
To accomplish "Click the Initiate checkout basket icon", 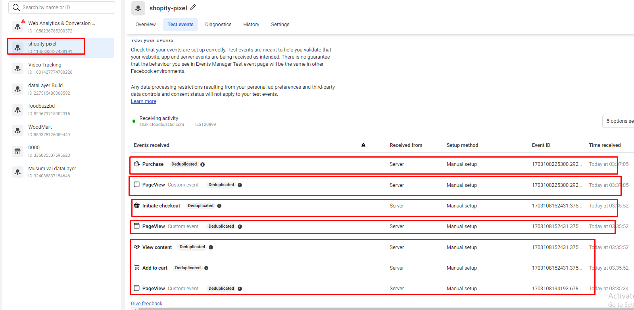I will (136, 205).
